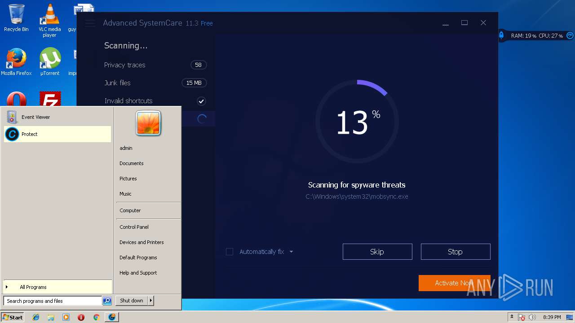
Task: Click the RAM 19% reading on the monitor
Action: pos(524,35)
